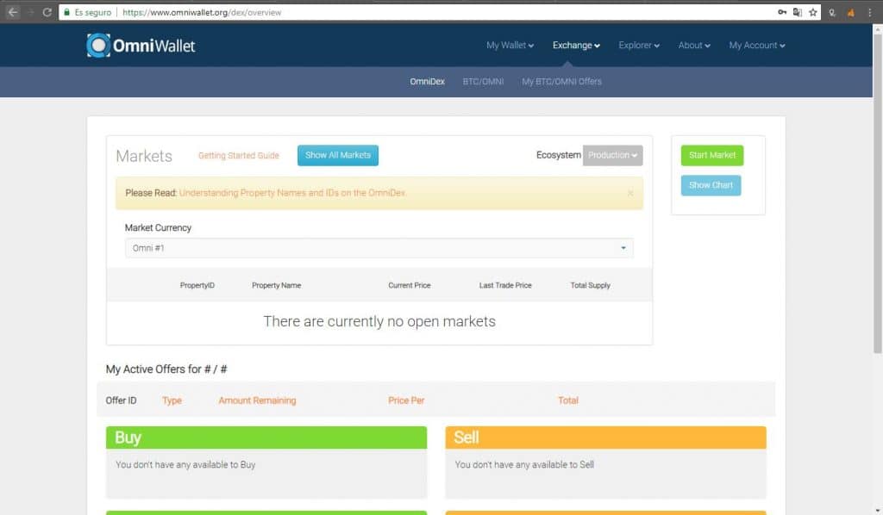The width and height of the screenshot is (883, 515).
Task: Open the My BTC/OMNI Offers tab
Action: [561, 82]
